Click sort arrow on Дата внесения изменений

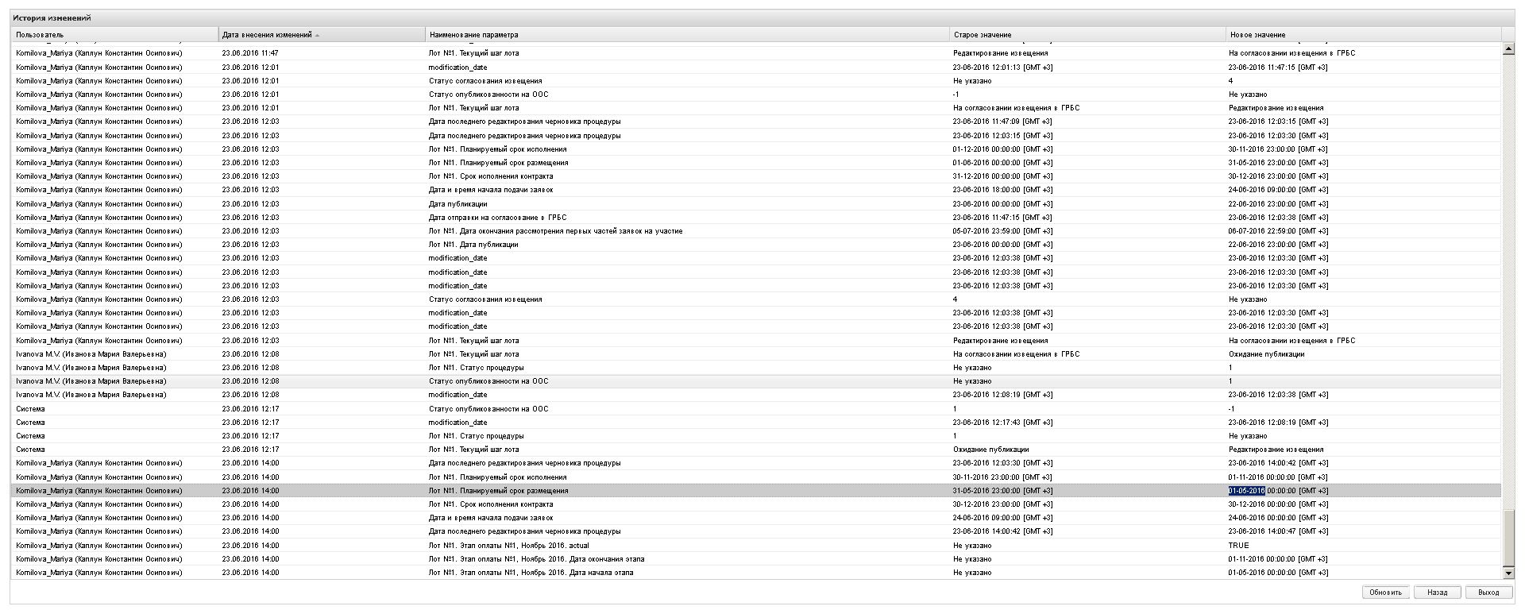(317, 35)
